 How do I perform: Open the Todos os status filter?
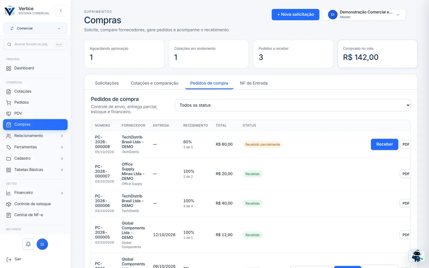coord(293,105)
